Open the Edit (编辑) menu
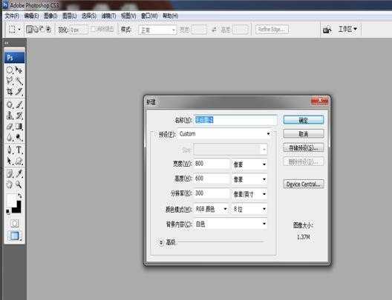392x300 pixels. pos(31,16)
